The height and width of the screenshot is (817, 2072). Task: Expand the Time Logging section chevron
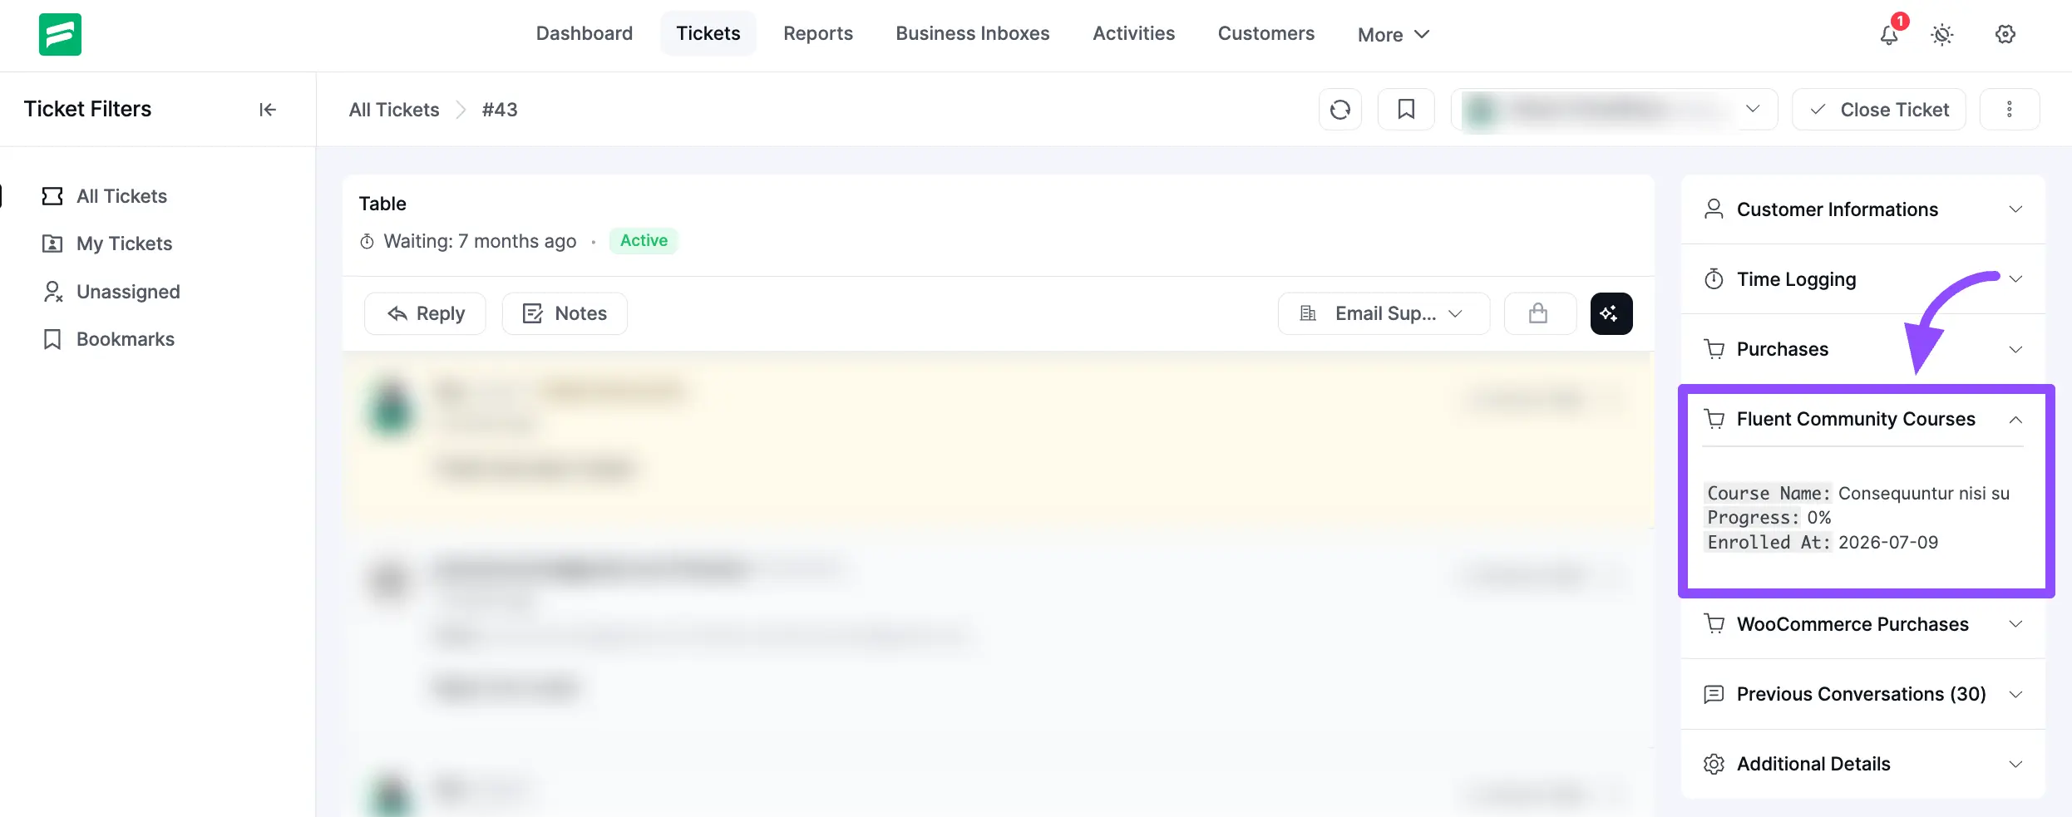[2015, 279]
